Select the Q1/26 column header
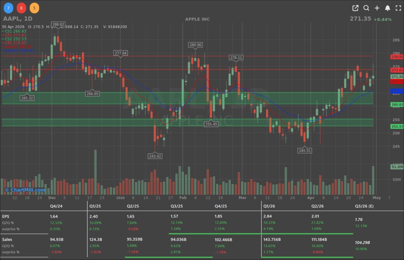404x260 pixels. point(269,206)
